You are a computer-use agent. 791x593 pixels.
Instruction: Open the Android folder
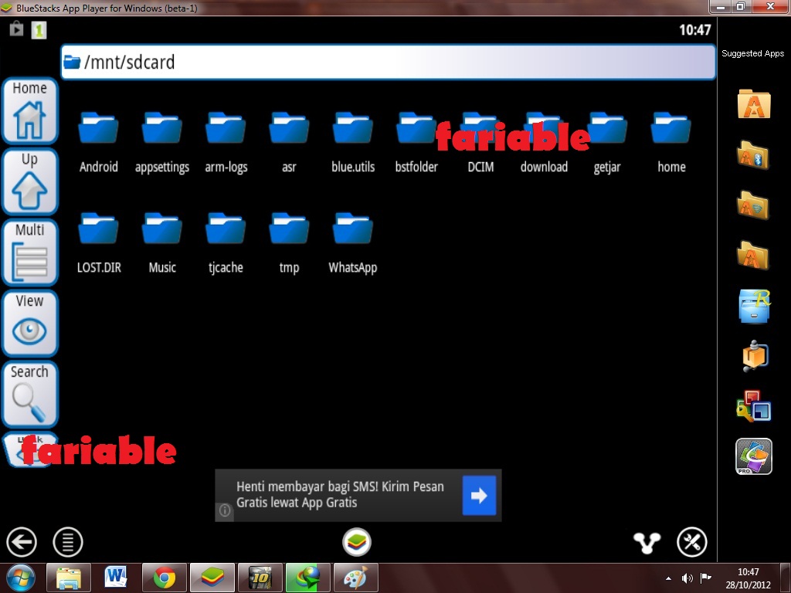click(98, 142)
